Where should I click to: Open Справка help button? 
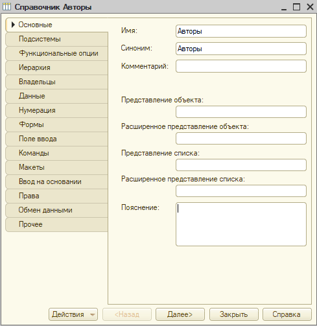[x=287, y=314]
